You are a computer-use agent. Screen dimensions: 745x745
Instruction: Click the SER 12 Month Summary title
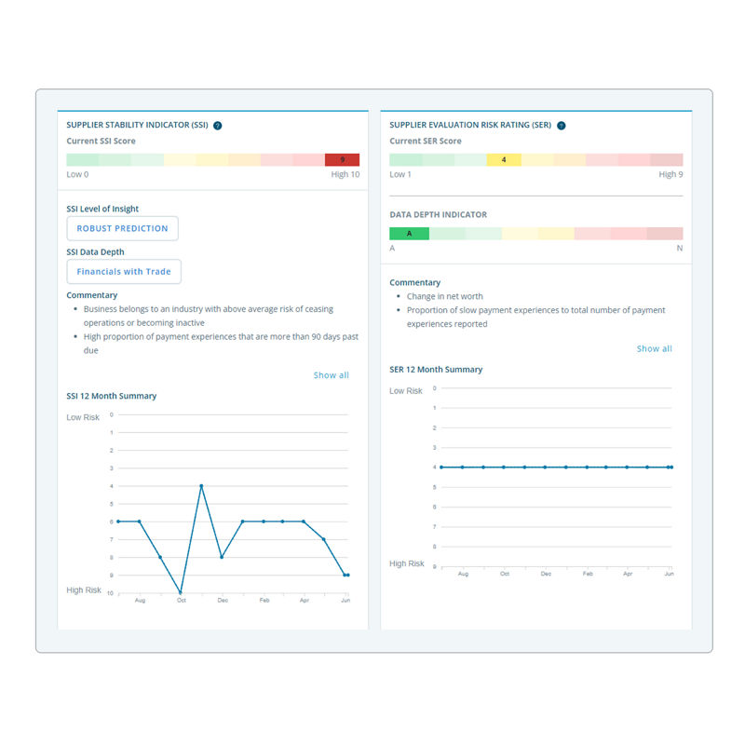[436, 370]
